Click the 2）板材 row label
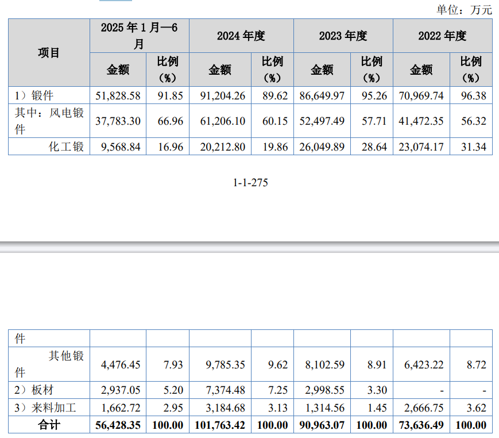This screenshot has height=438, width=499. pyautogui.click(x=33, y=390)
